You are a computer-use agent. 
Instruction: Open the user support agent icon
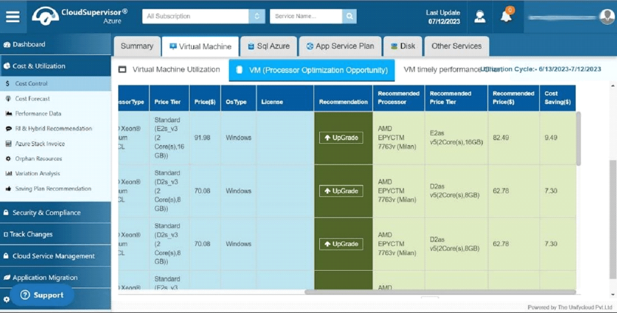pos(480,17)
